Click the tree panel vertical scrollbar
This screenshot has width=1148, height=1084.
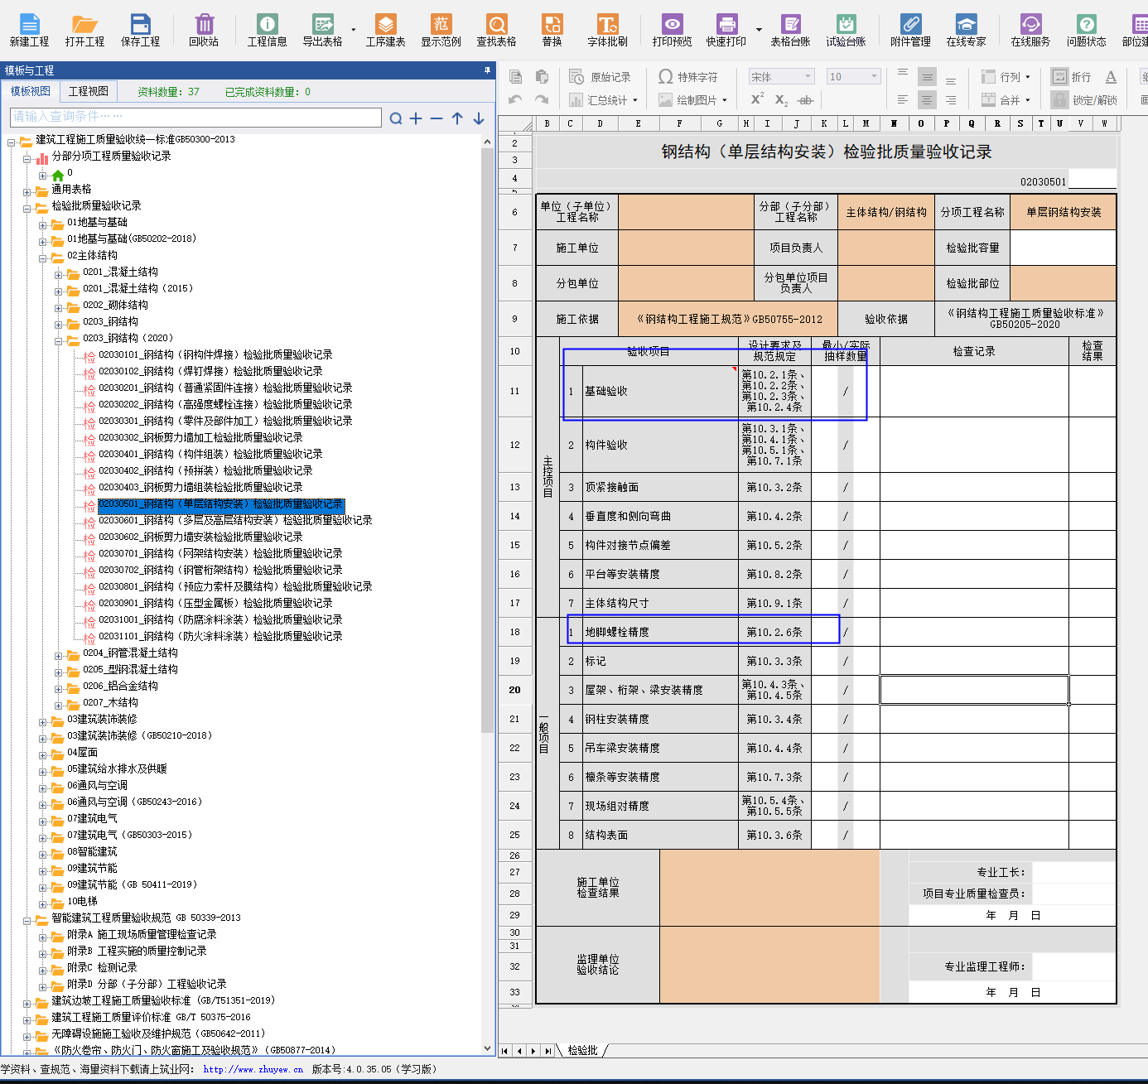point(488,439)
